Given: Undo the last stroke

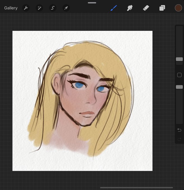Looking at the screenshot, I should point(179,130).
